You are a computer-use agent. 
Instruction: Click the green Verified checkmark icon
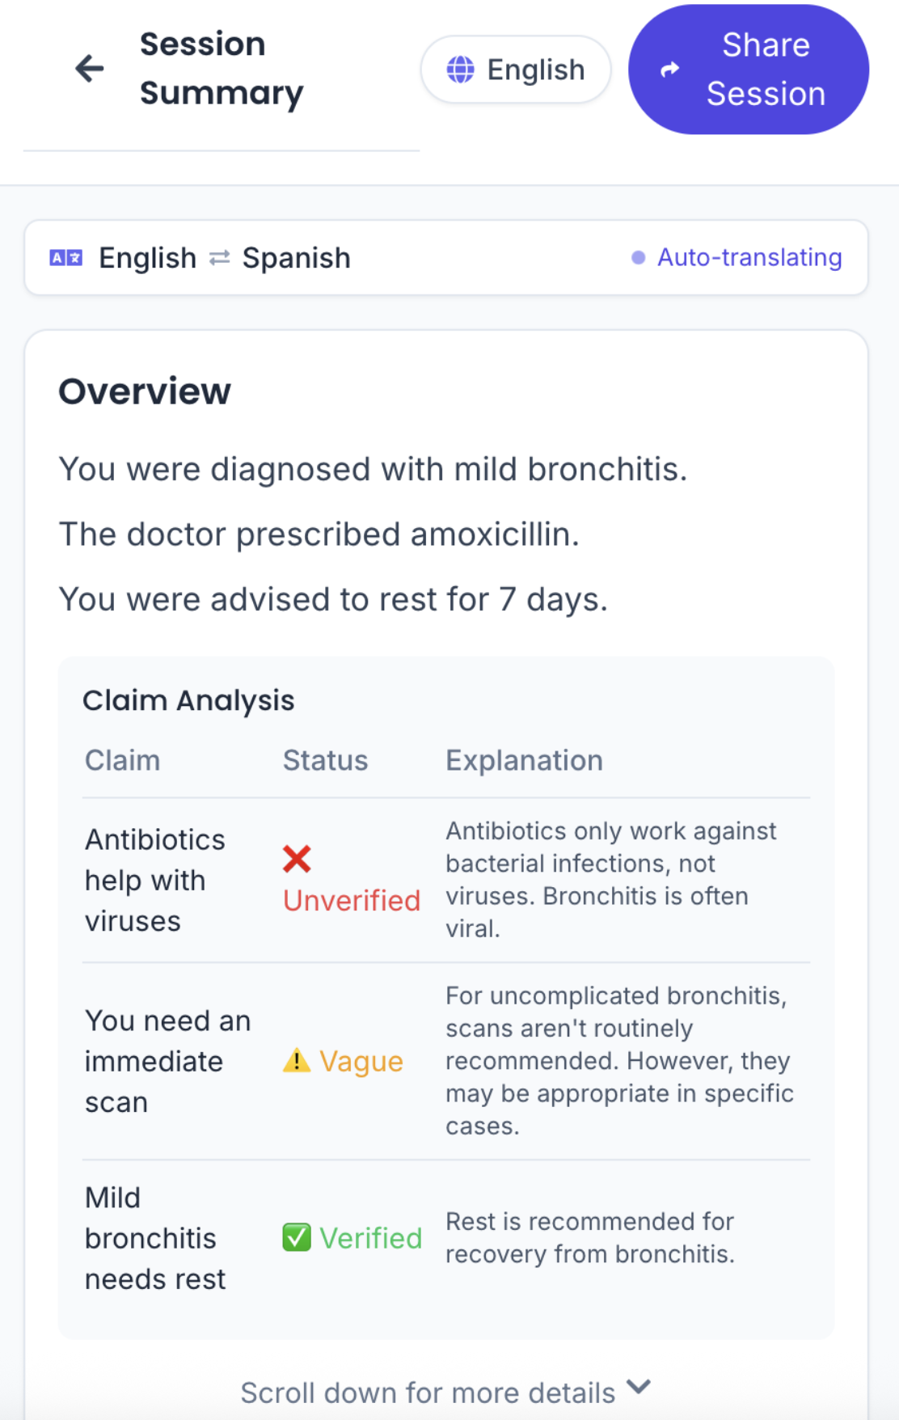297,1237
